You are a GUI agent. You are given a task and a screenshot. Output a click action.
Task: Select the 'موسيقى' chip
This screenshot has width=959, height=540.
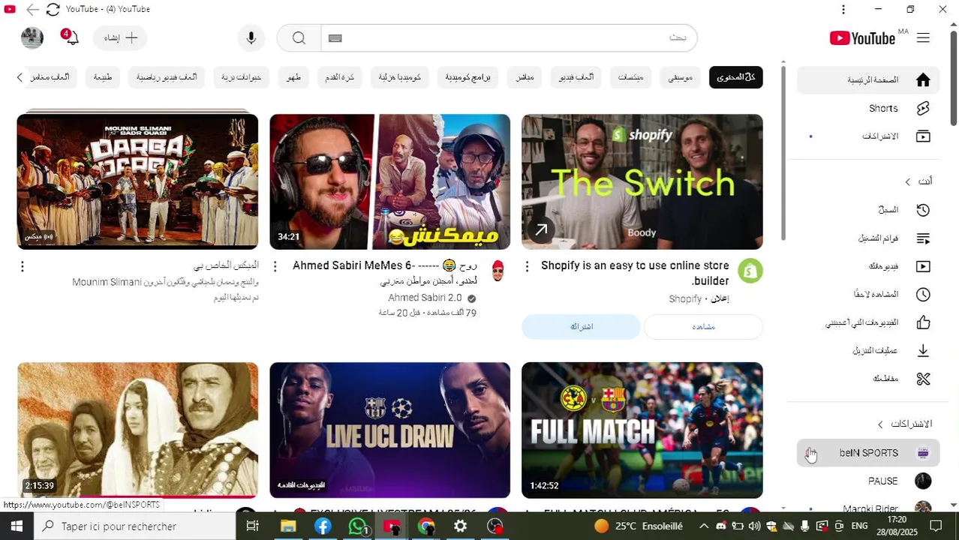pos(681,77)
